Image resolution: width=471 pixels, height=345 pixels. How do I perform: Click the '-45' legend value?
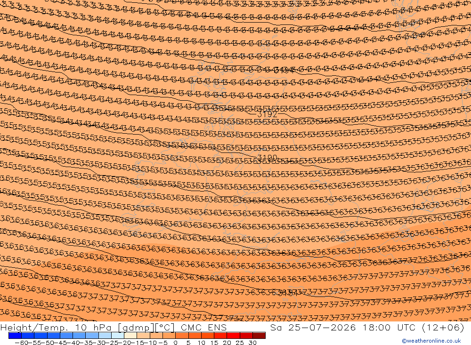click(x=60, y=343)
